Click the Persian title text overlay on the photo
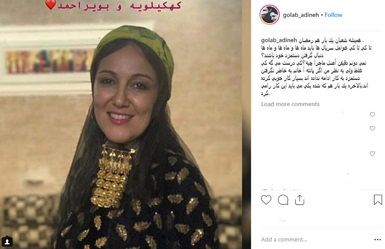This screenshot has height=249, width=385. pos(119,6)
